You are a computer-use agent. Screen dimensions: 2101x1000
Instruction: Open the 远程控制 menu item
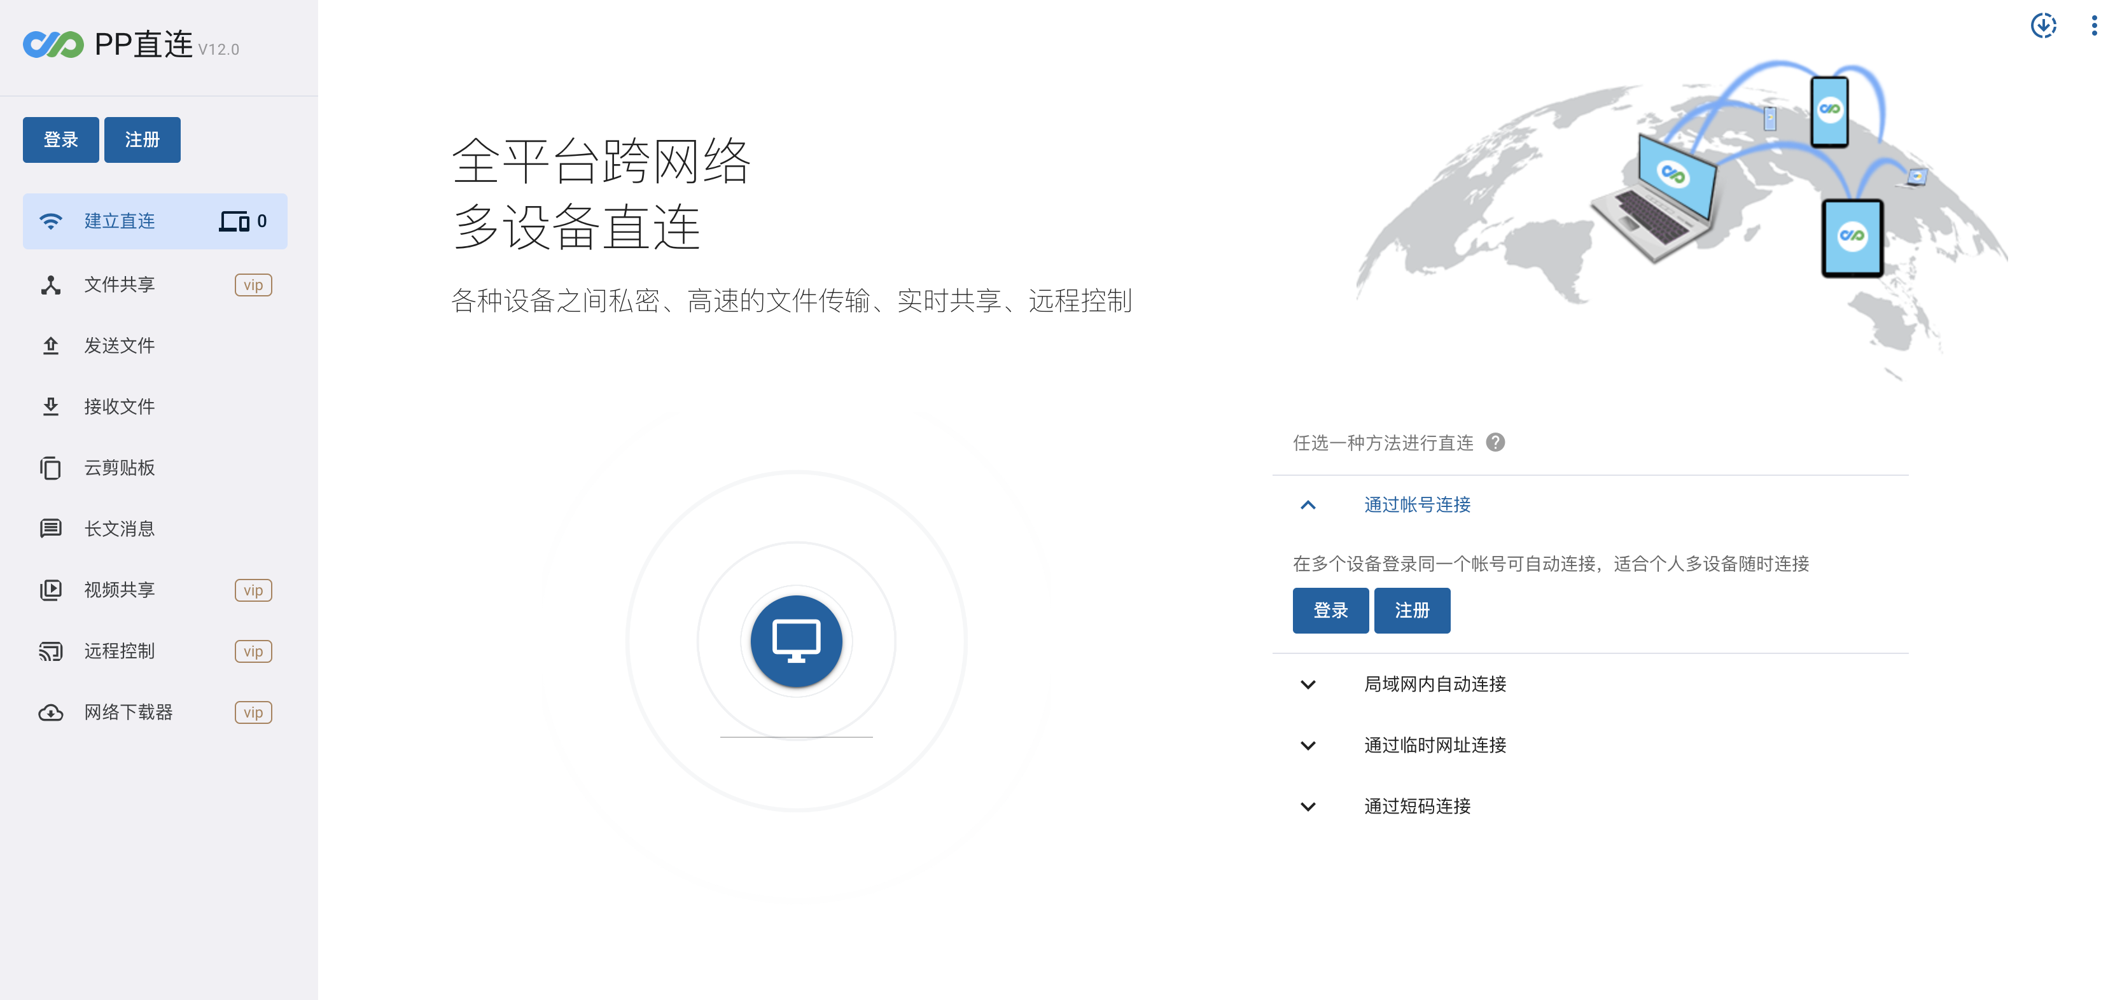pyautogui.click(x=155, y=651)
